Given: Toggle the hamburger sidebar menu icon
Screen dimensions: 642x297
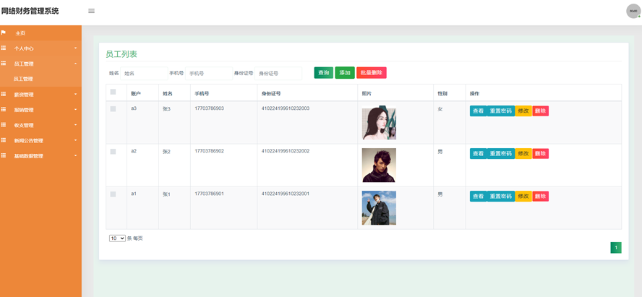Looking at the screenshot, I should click(91, 11).
